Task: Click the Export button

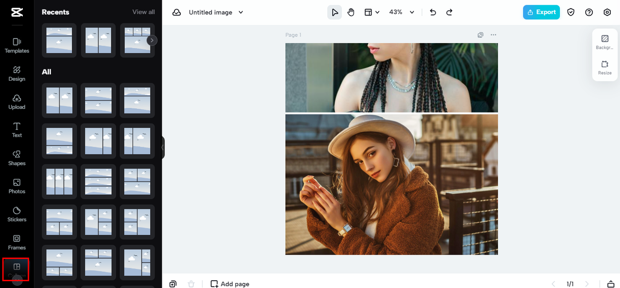Action: click(542, 12)
